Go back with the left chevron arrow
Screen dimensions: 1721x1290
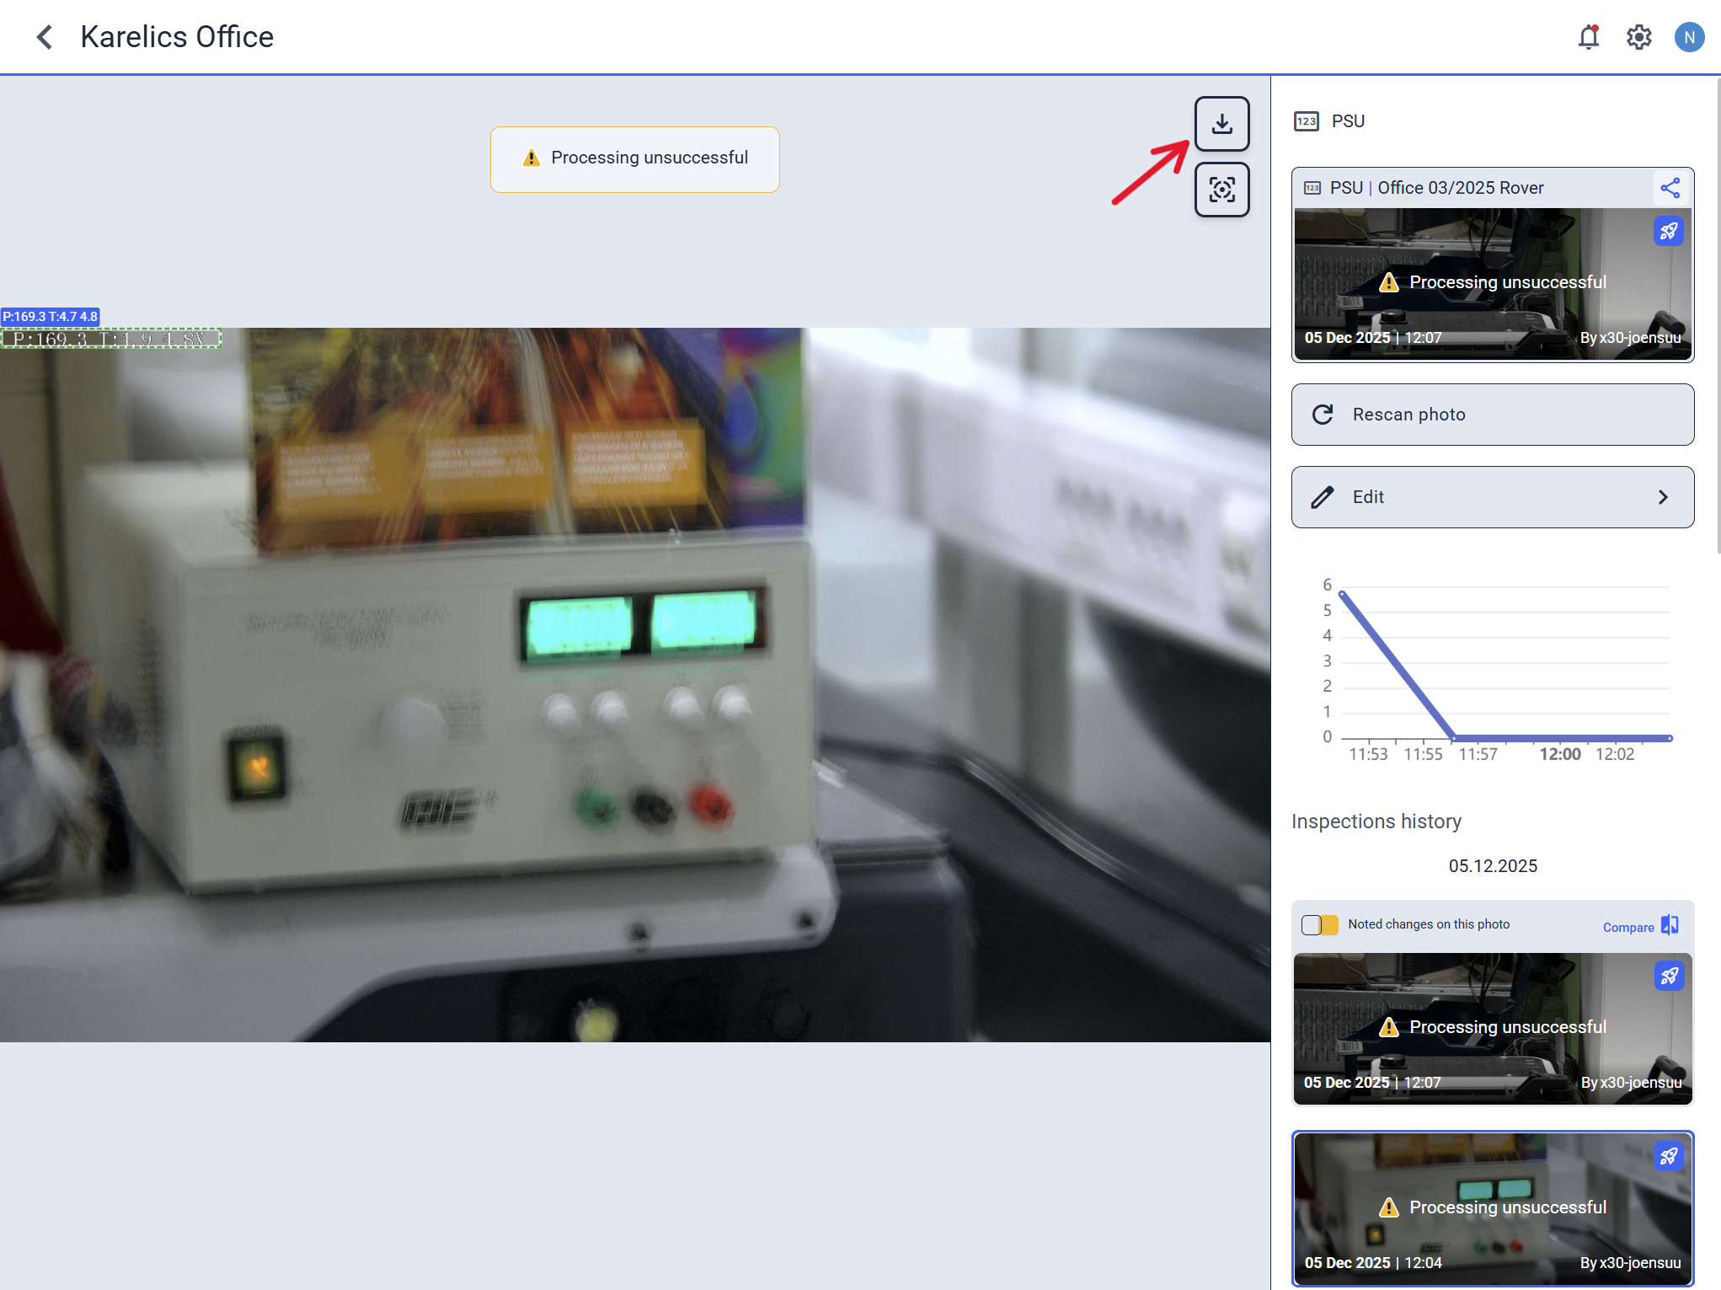(x=45, y=37)
